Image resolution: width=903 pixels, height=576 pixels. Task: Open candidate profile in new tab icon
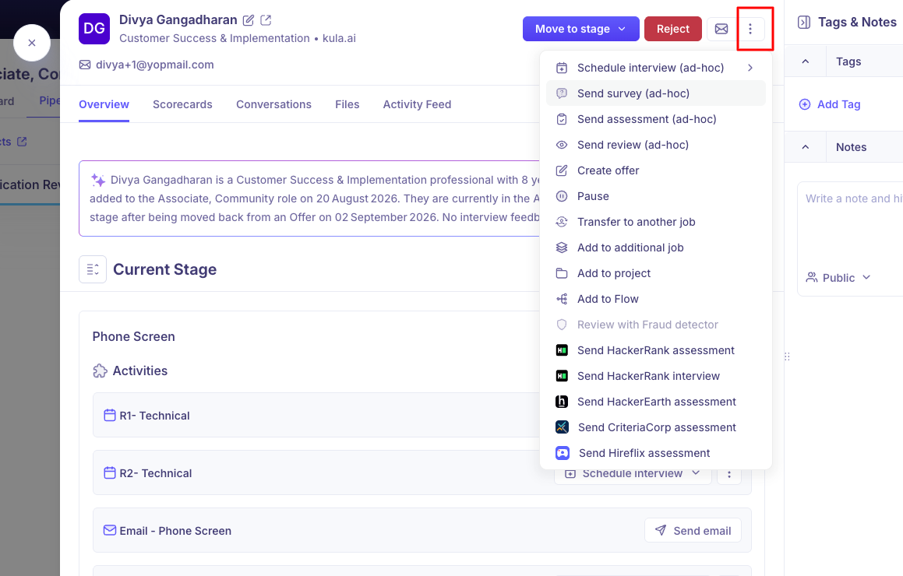point(266,20)
